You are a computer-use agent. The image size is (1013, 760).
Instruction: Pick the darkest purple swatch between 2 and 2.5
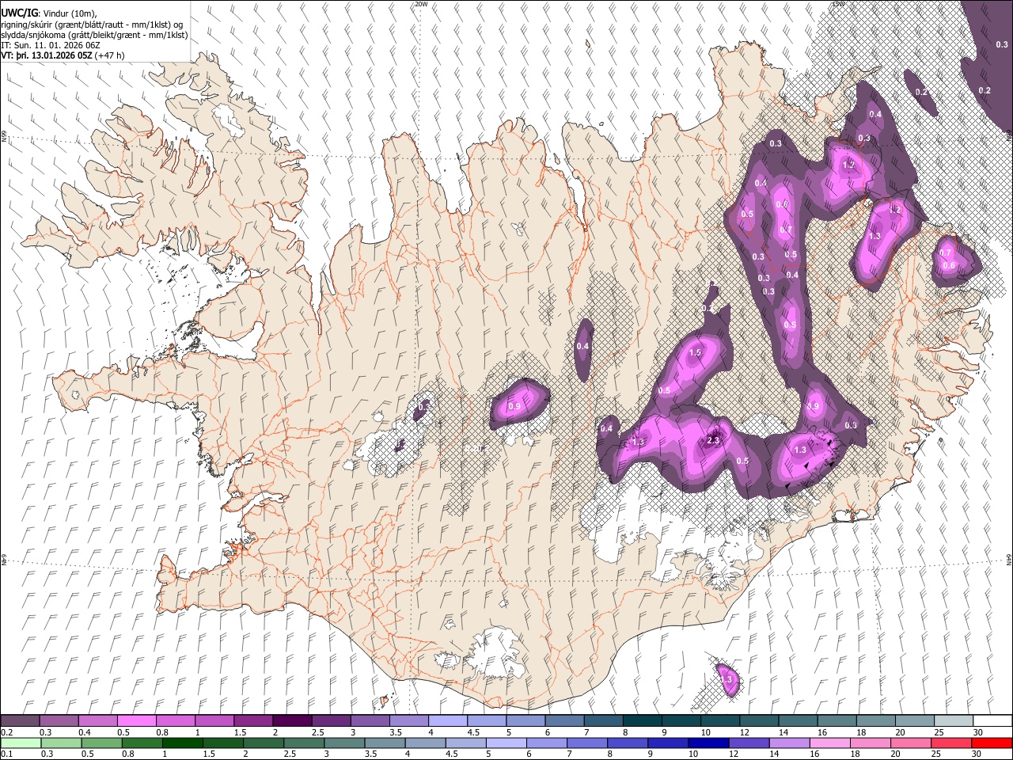pos(292,720)
